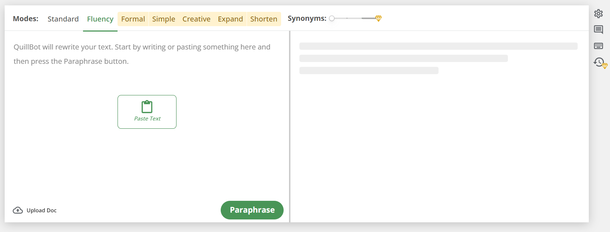Viewport: 610px width, 232px height.
Task: Click the middle of the Synonyms slider track
Action: tap(354, 18)
